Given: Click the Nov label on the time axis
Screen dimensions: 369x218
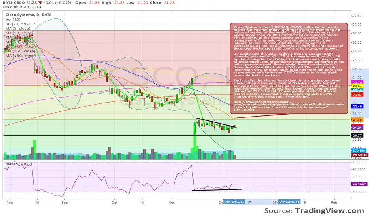Looking at the screenshot, I should 172,203.
